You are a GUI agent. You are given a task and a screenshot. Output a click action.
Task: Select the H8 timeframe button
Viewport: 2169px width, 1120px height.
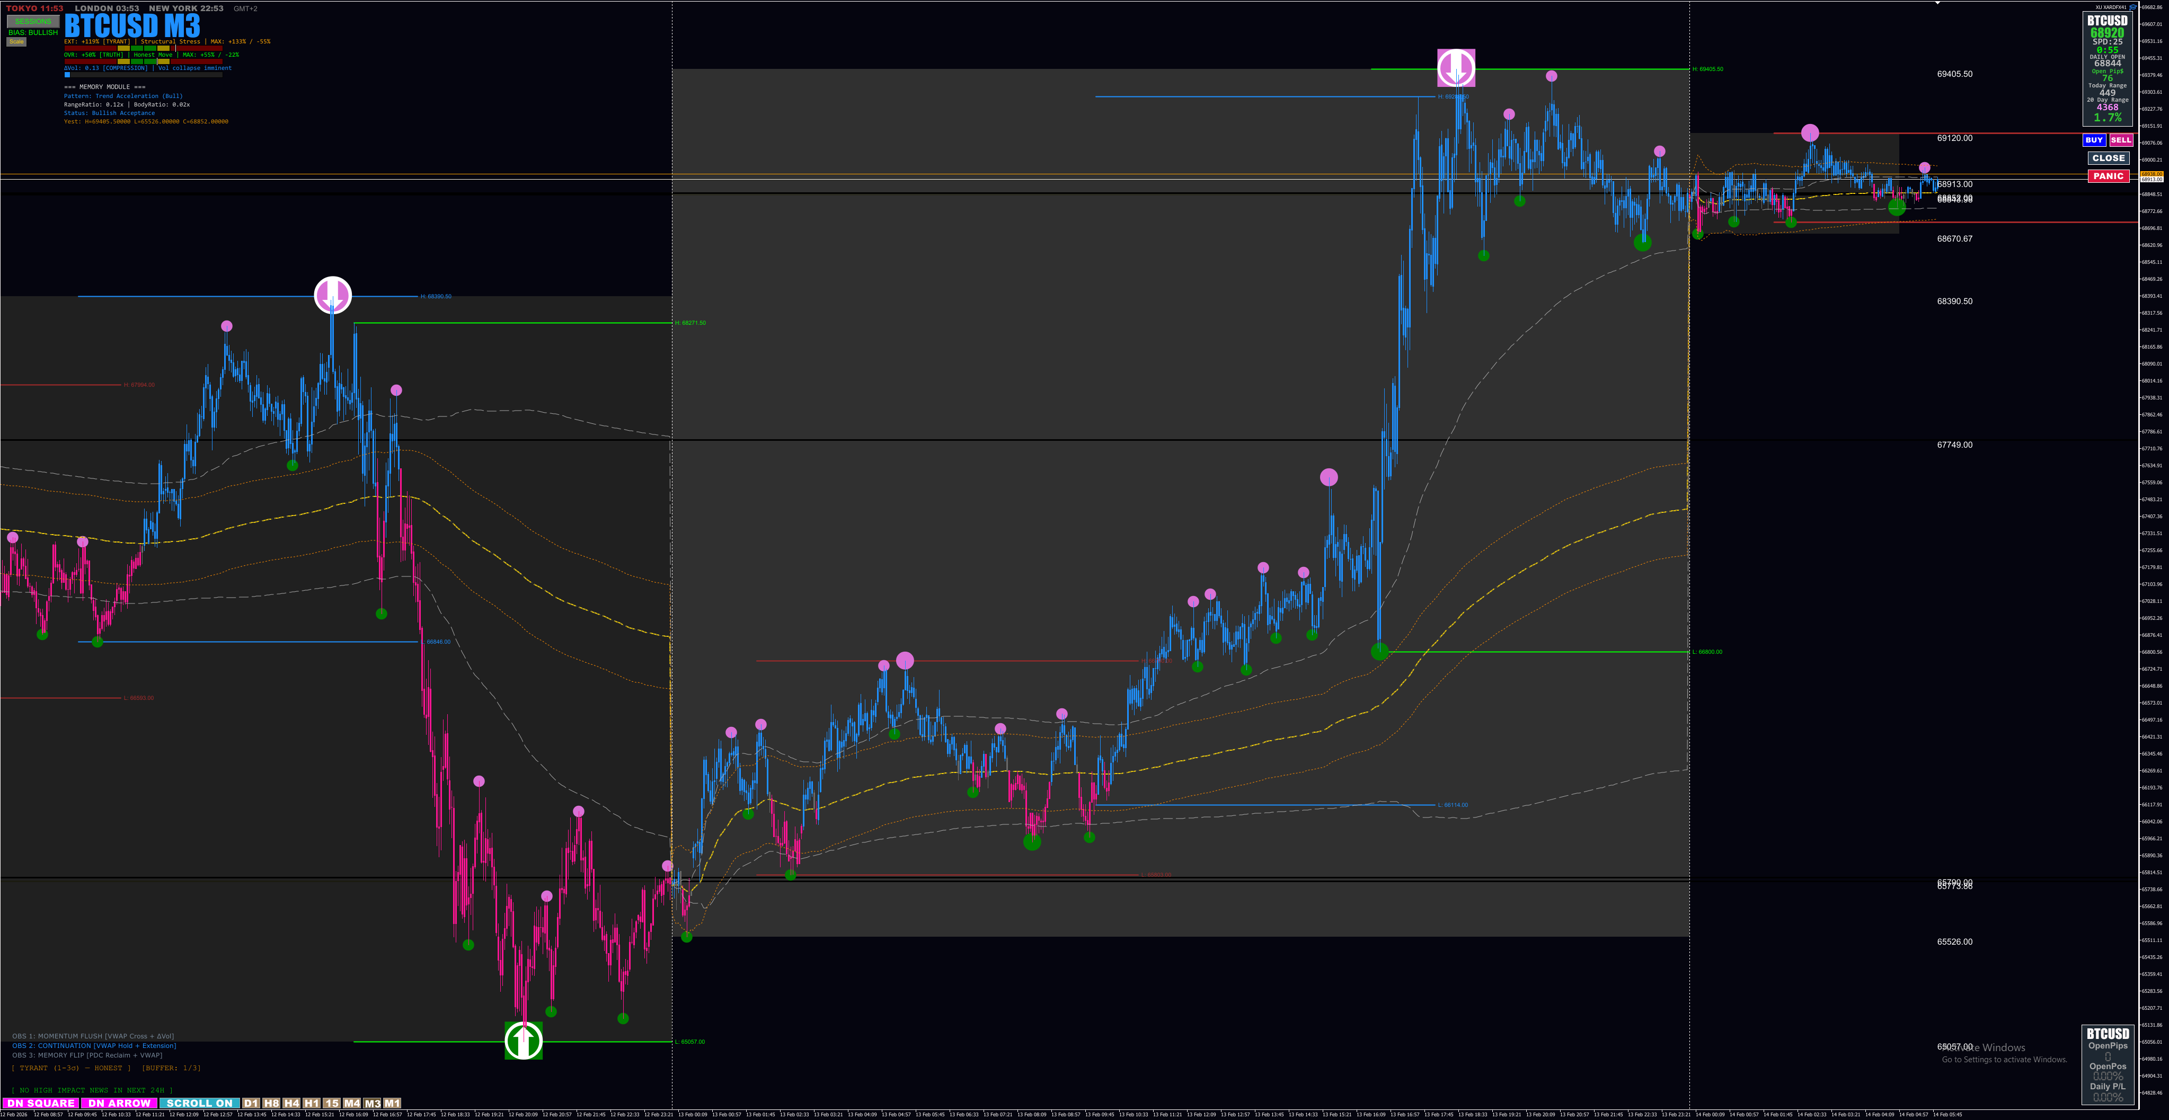coord(271,1103)
